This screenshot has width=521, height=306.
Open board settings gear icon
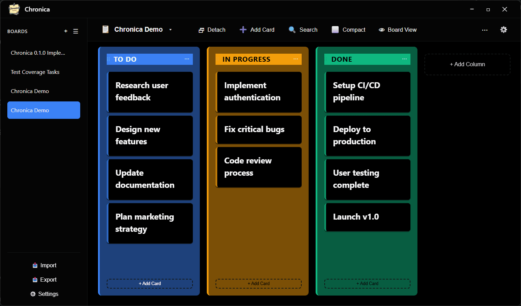coord(504,30)
